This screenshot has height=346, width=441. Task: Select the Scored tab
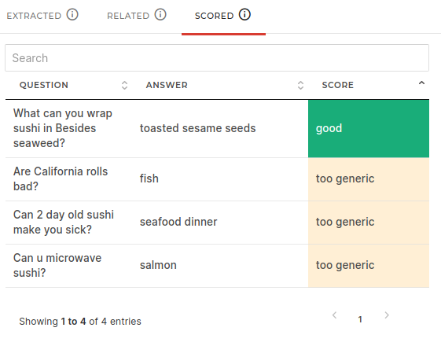pyautogui.click(x=223, y=15)
